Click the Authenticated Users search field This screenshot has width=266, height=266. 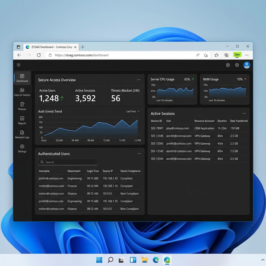pyautogui.click(x=68, y=162)
